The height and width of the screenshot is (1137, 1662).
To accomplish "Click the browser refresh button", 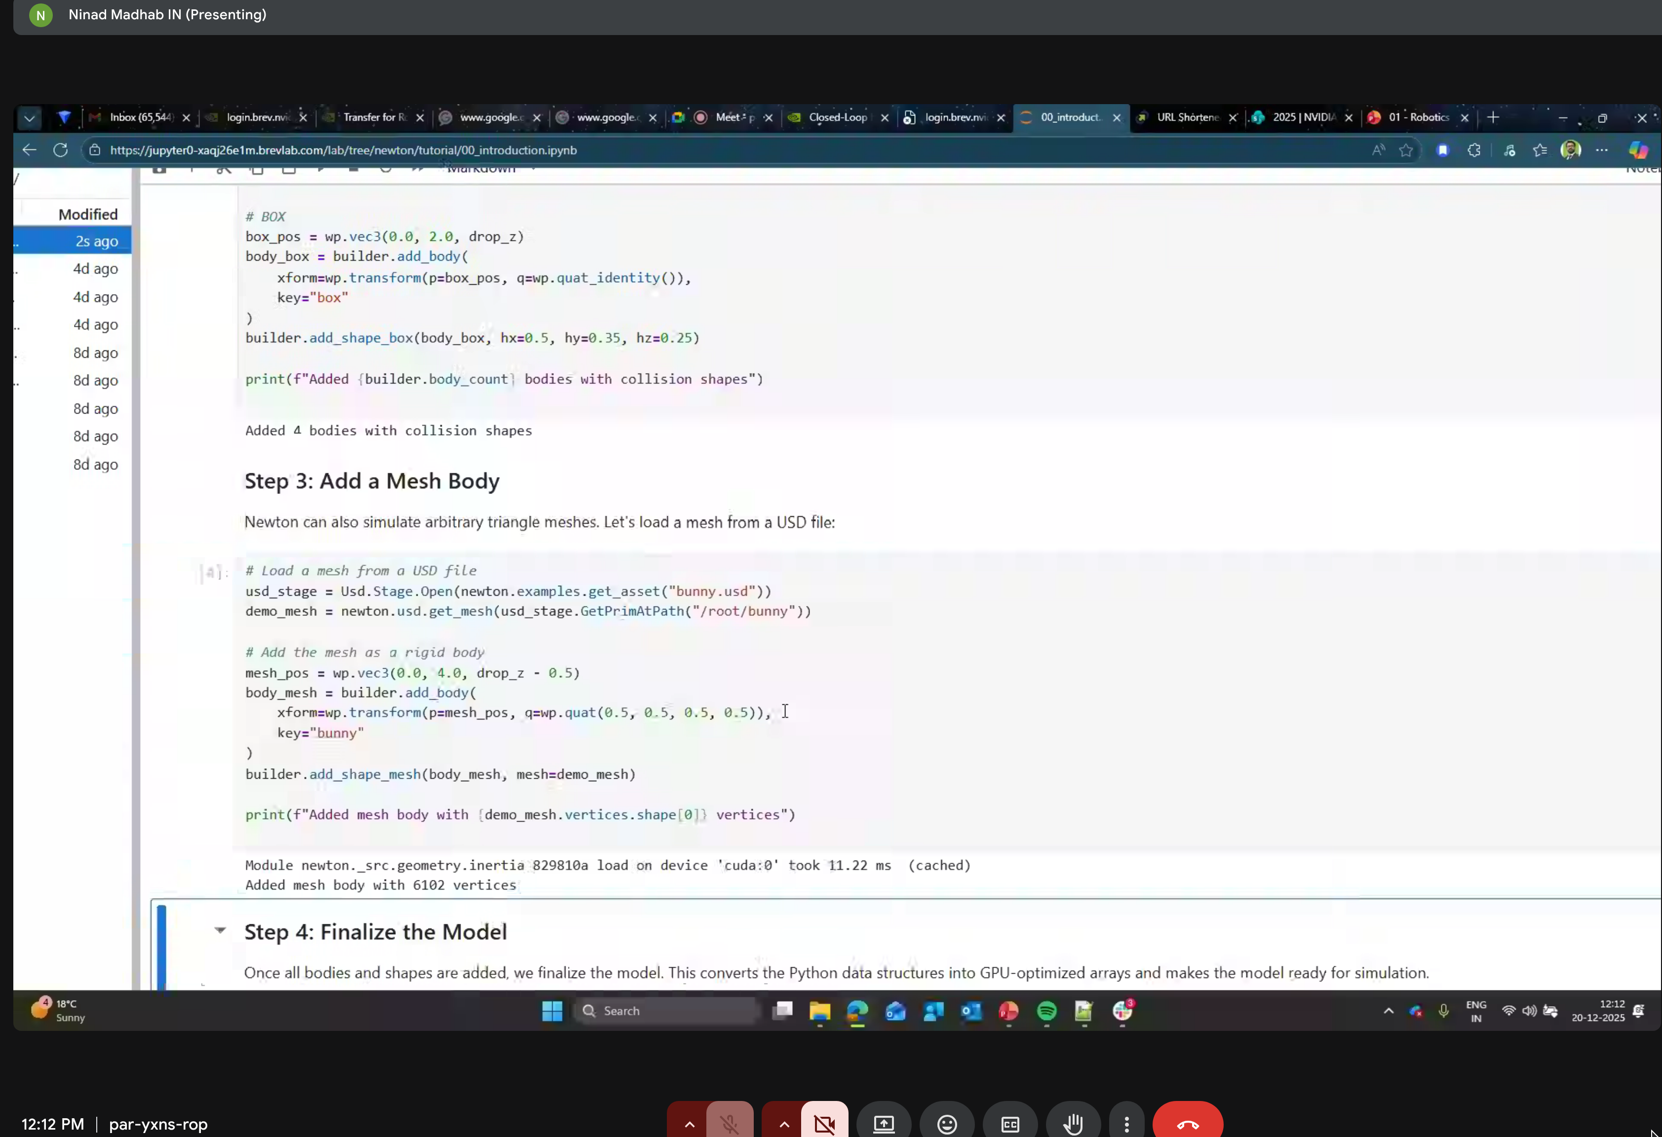I will 61,150.
